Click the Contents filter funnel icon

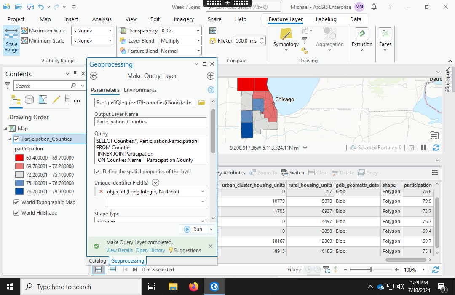[x=8, y=86]
